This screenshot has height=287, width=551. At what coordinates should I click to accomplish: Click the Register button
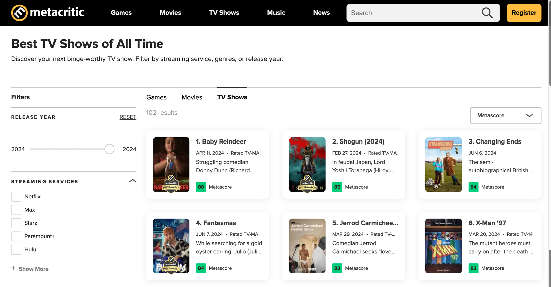tap(524, 13)
